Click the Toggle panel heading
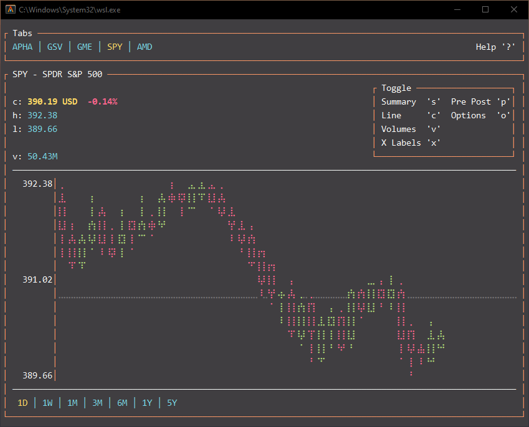Image resolution: width=529 pixels, height=427 pixels. pos(396,88)
